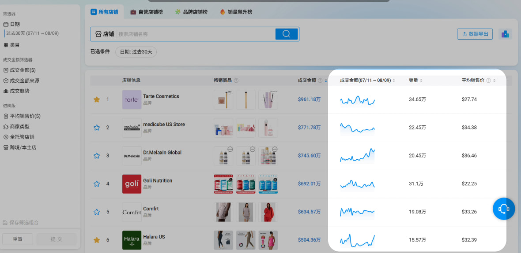Click the 重置 button
Image resolution: width=521 pixels, height=253 pixels.
click(x=18, y=239)
